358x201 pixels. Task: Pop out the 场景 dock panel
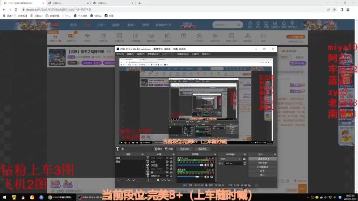(143, 154)
